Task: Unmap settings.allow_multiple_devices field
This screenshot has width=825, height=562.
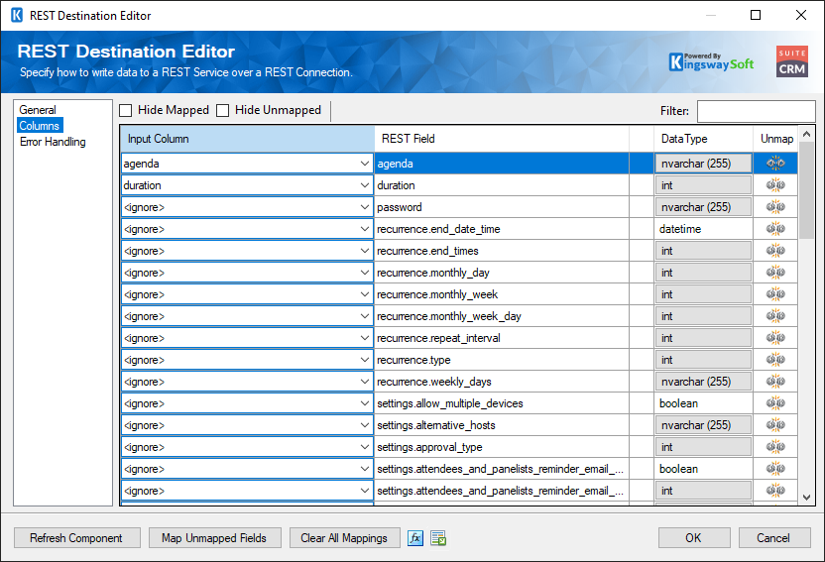Action: pos(775,403)
